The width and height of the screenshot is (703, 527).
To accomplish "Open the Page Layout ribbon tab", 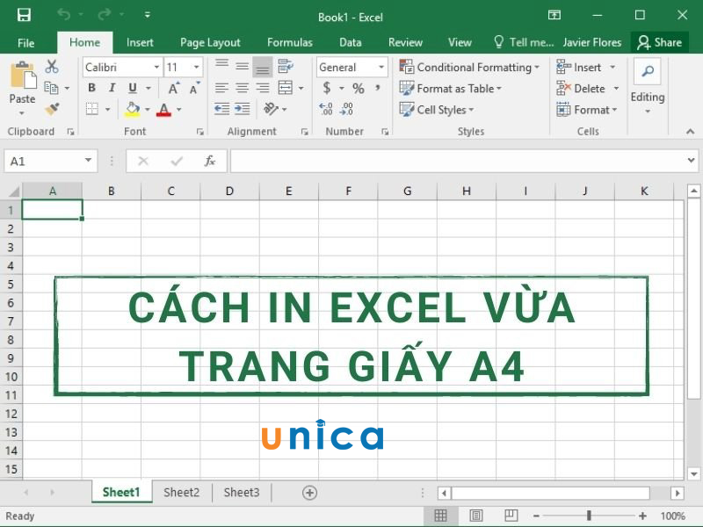I will coord(210,42).
